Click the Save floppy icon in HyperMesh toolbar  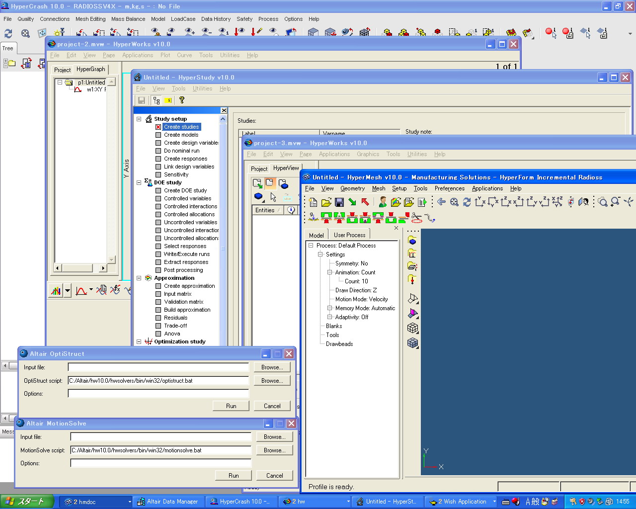[339, 202]
